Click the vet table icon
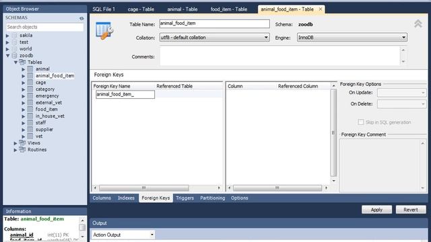 coord(30,136)
